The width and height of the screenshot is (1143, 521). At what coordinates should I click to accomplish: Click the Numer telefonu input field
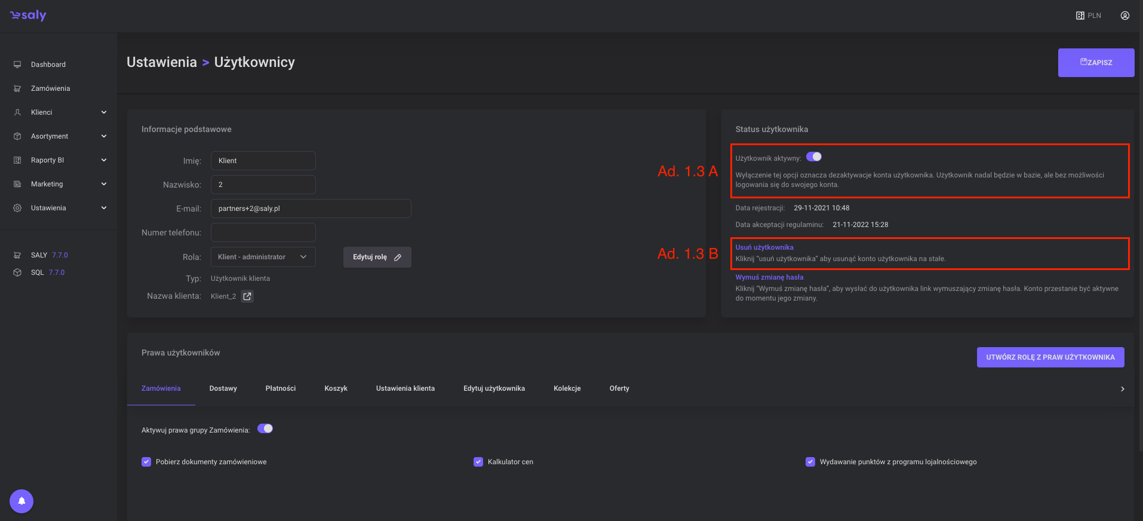pyautogui.click(x=263, y=232)
